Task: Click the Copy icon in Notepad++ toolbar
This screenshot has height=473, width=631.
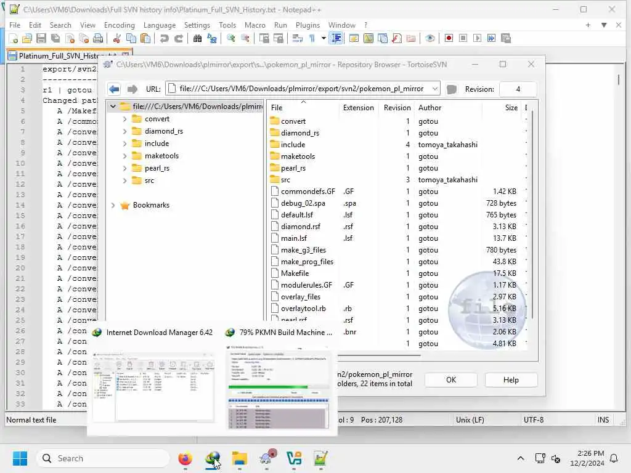Action: coord(131,38)
